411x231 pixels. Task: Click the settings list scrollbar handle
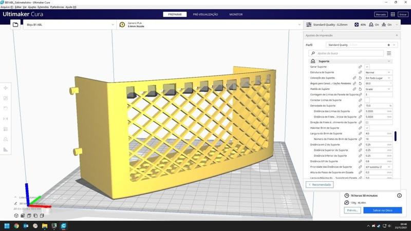(396, 136)
